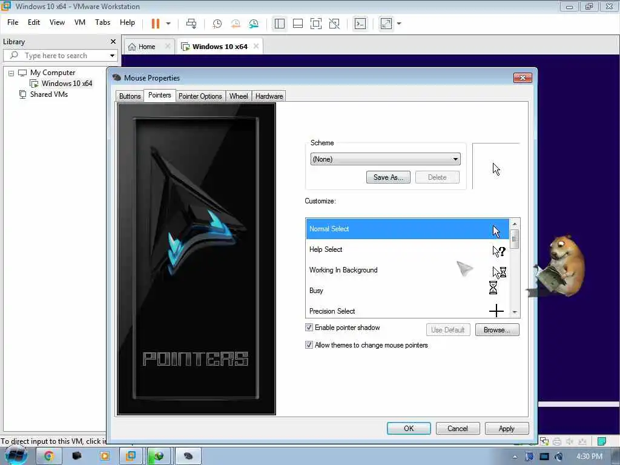This screenshot has width=620, height=465.
Task: Select the Pointers tab
Action: [x=160, y=95]
